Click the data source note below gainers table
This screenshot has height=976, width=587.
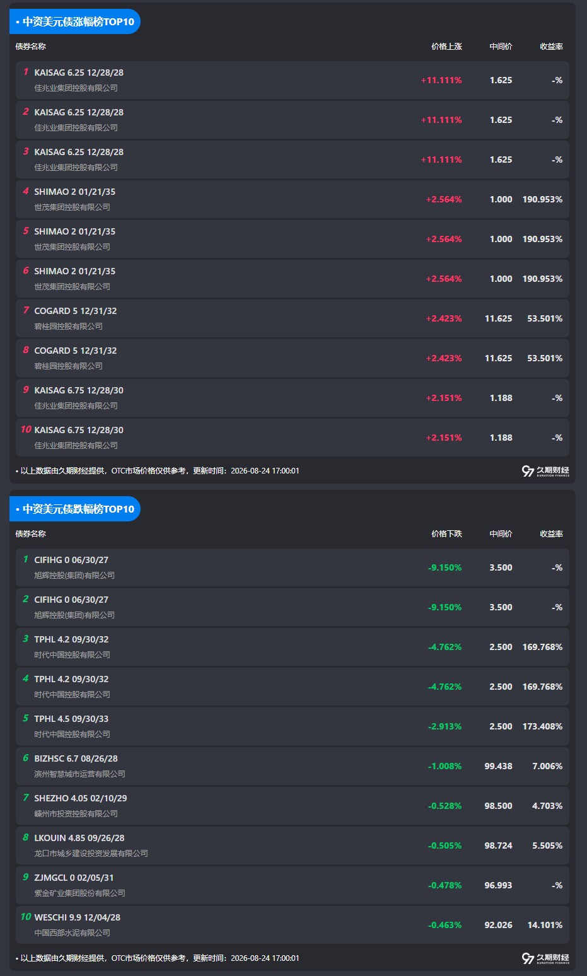(158, 471)
